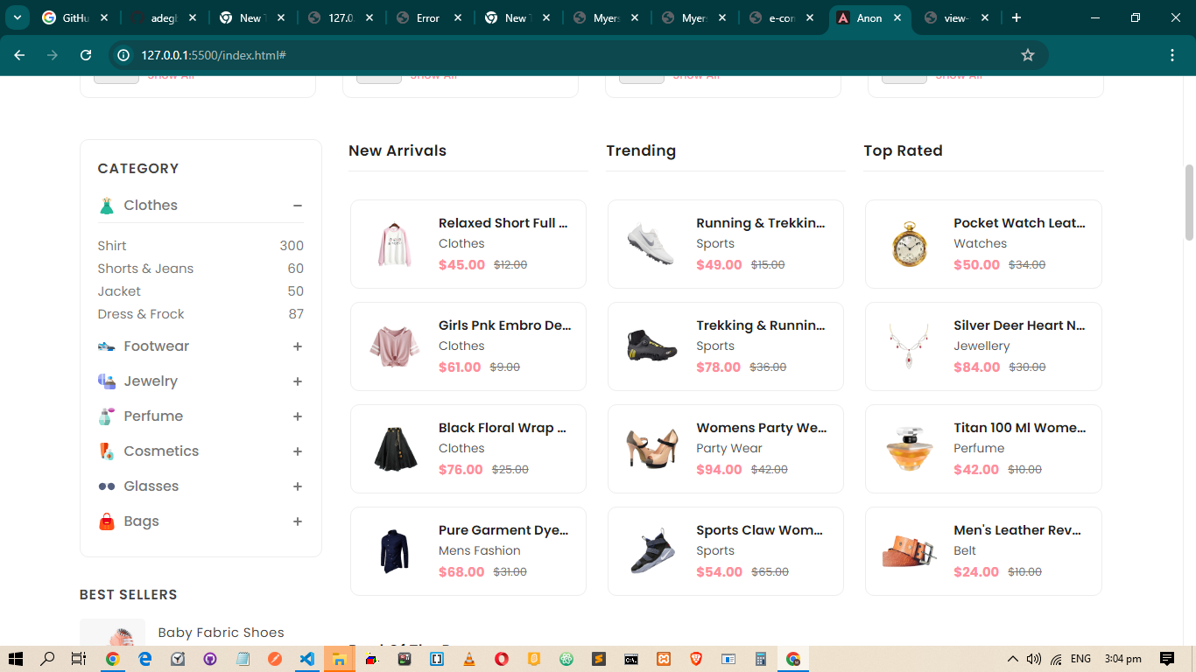Expand the Footwear category plus icon
Screen dimensions: 1196x672
(x=298, y=346)
